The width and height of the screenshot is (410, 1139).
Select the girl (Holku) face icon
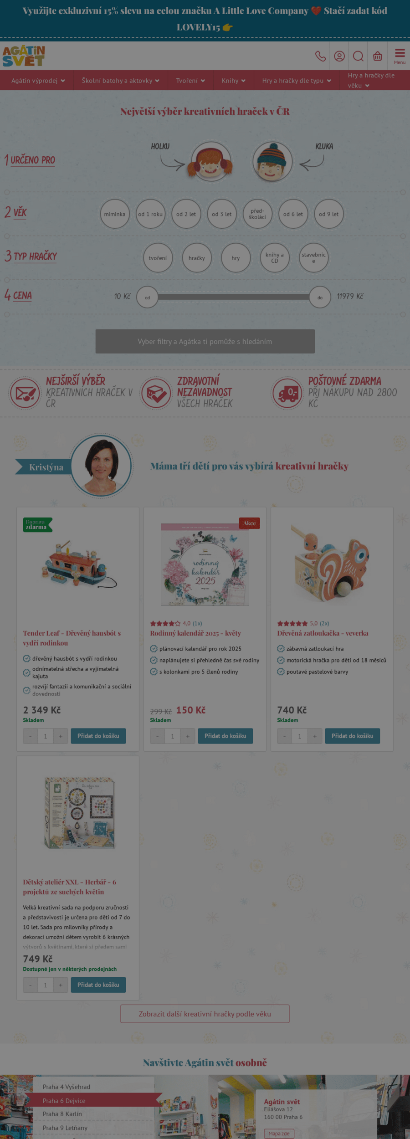pos(211,161)
